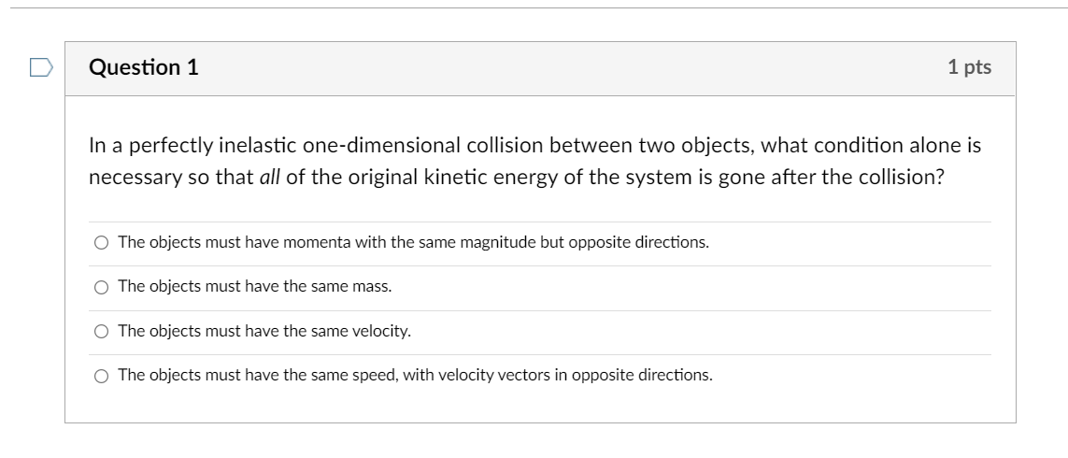The height and width of the screenshot is (458, 1068).
Task: Click the text "The objects must have the same mass."
Action: (x=254, y=286)
